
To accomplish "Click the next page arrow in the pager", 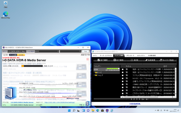I will click(x=143, y=99).
